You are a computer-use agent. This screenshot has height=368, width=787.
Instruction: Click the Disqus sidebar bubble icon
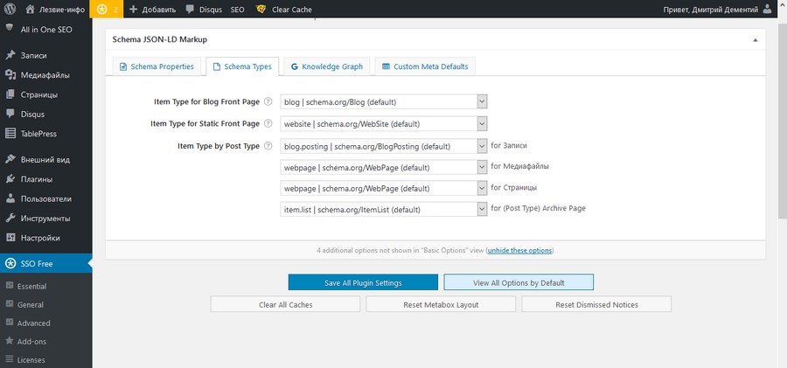point(10,114)
